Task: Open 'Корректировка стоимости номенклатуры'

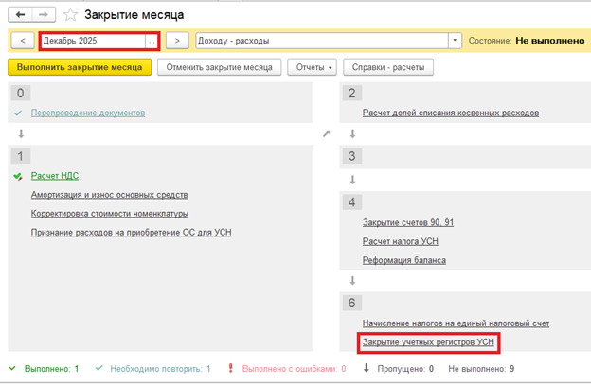Action: [110, 214]
